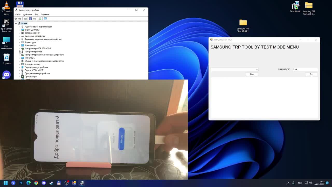332x187 pixels.
Task: Open the Discord desktop shortcut icon
Action: (6, 75)
